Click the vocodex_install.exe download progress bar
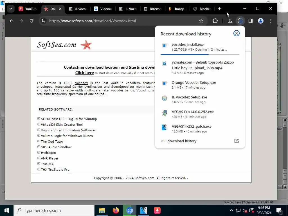Image resolution: width=288 pixels, height=216 pixels. (200, 54)
